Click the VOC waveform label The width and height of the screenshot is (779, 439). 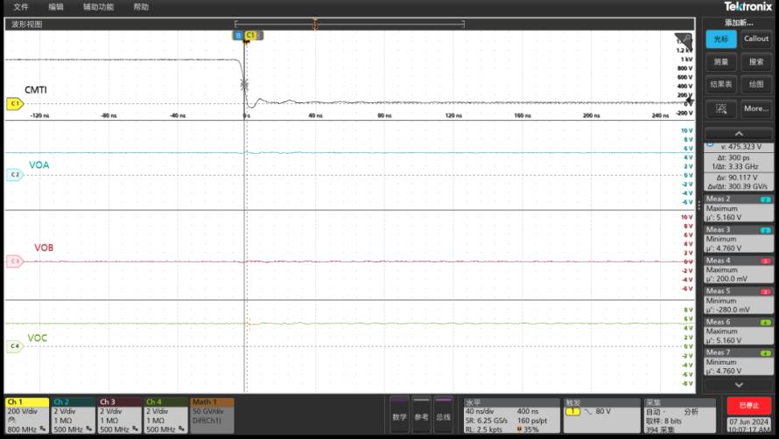(38, 338)
